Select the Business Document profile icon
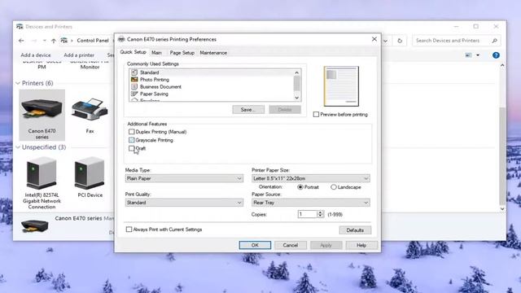Screen dimensions: 521x293 coord(134,87)
